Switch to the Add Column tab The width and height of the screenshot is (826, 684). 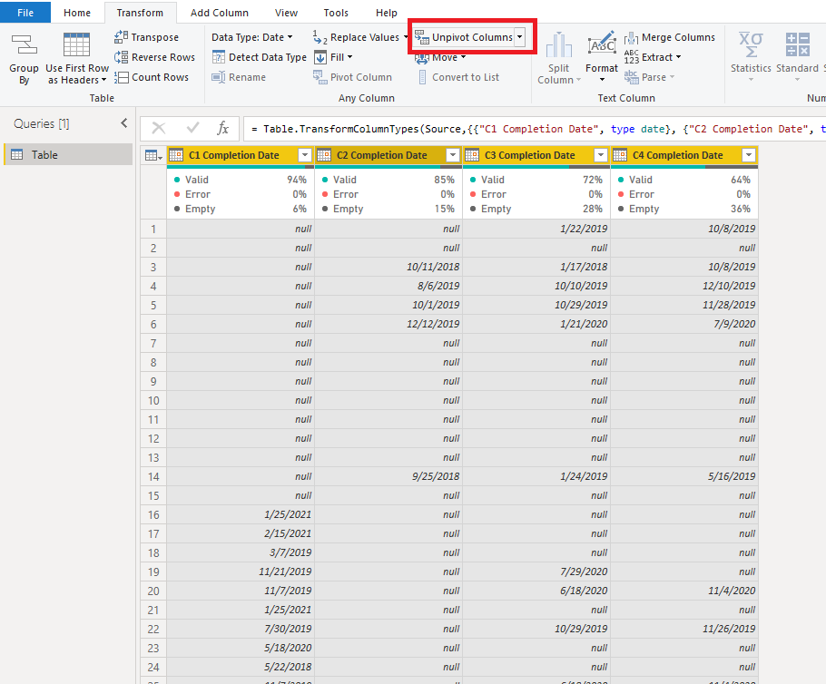(x=219, y=13)
